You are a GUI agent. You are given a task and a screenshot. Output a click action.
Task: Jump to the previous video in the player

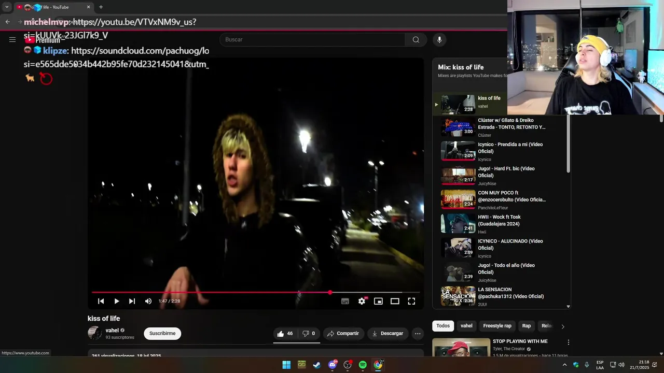101,301
